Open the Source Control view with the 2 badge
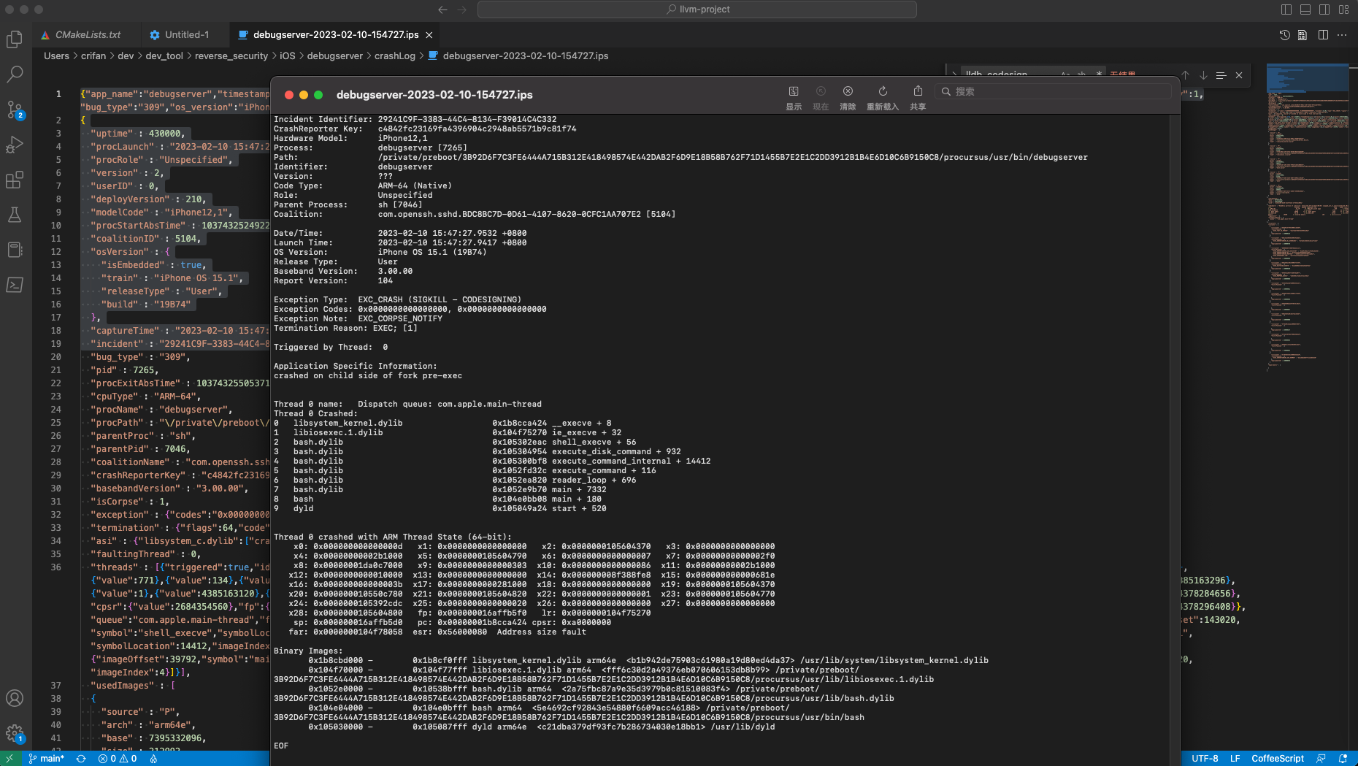 [x=15, y=110]
